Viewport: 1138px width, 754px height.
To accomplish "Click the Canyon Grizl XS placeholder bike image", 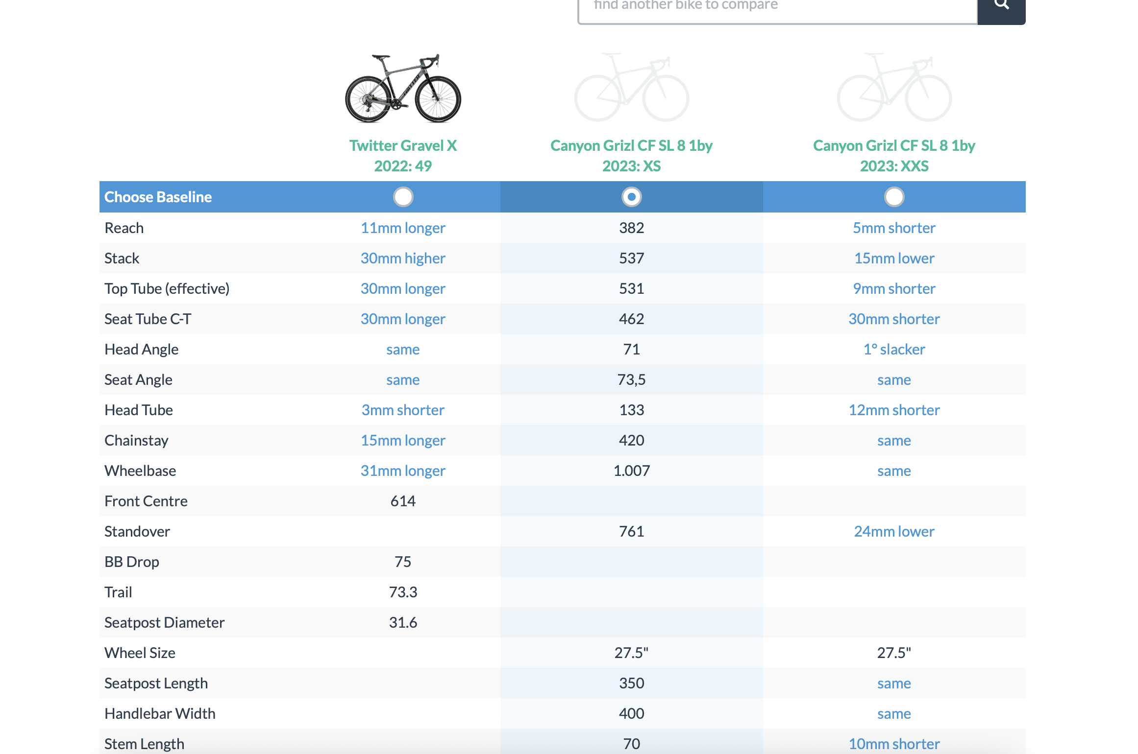I will (632, 87).
